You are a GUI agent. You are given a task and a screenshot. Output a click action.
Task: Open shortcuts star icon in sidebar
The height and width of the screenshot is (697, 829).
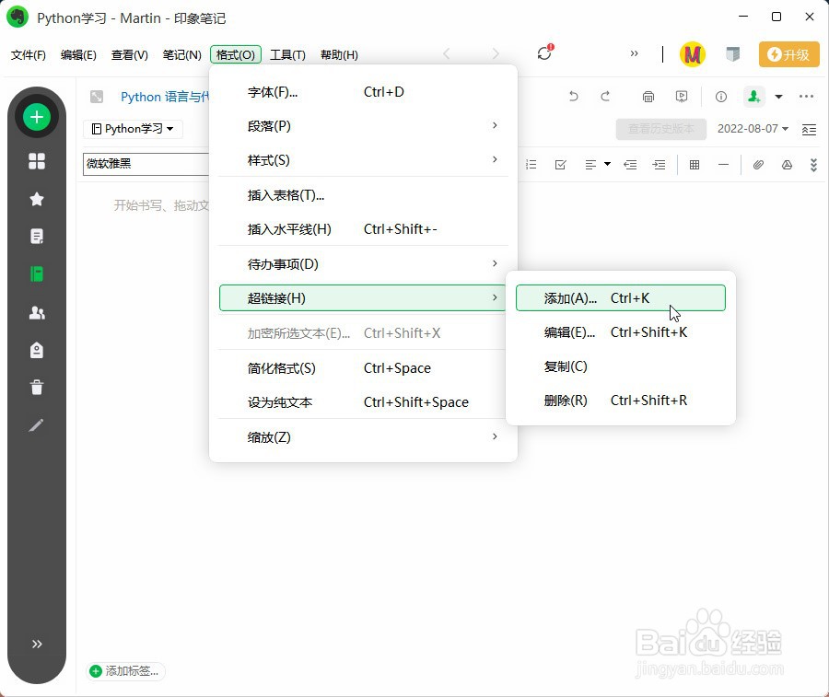coord(37,199)
